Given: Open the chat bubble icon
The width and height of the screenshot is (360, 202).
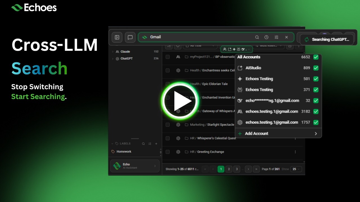Looking at the screenshot, I should tap(130, 37).
